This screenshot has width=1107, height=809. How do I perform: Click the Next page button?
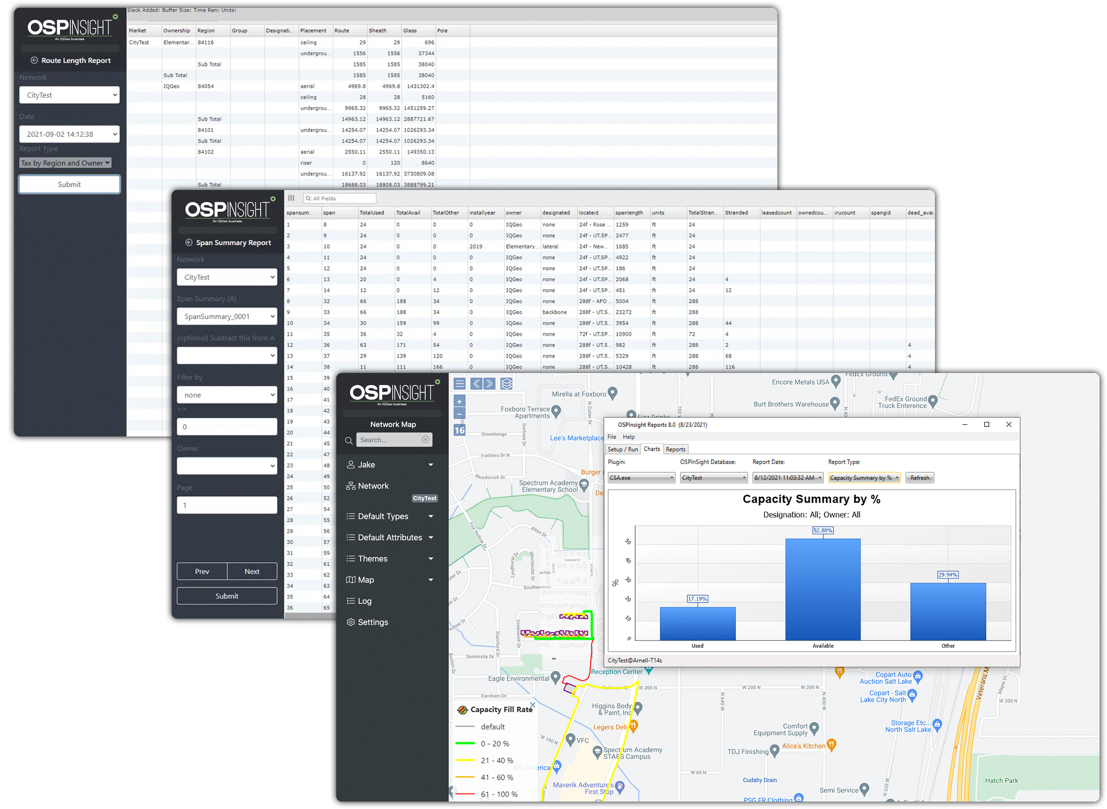tap(252, 572)
